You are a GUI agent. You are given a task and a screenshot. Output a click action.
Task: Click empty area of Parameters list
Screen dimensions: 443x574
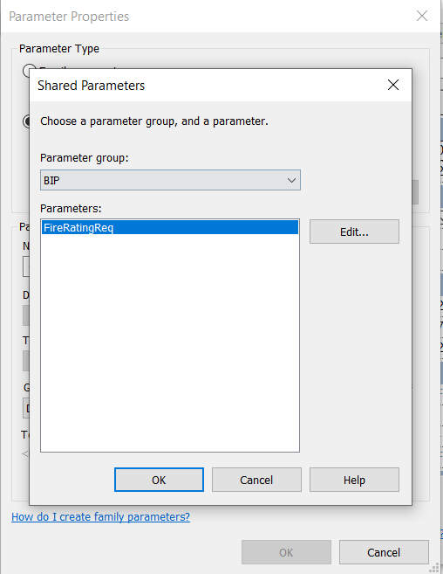(170, 341)
